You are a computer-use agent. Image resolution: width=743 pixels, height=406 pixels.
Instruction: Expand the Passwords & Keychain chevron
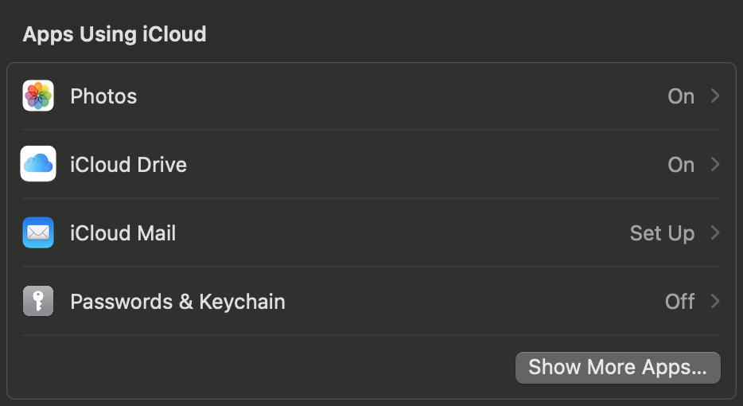pos(715,302)
